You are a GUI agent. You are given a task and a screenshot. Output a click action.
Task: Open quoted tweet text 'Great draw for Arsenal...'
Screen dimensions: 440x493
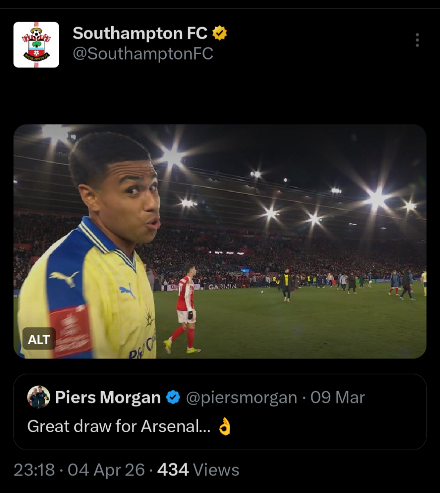point(119,426)
